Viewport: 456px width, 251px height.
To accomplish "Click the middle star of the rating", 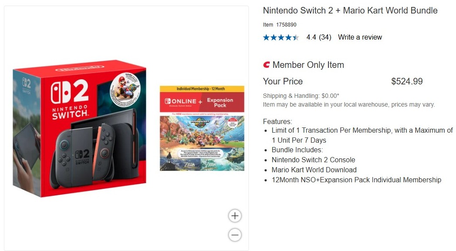I will click(281, 37).
